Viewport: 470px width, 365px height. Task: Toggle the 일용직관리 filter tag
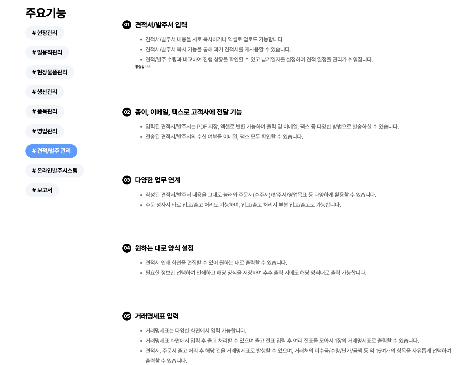[48, 52]
